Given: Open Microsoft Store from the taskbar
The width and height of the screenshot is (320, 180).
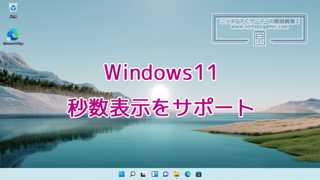Looking at the screenshot, I should (x=199, y=174).
